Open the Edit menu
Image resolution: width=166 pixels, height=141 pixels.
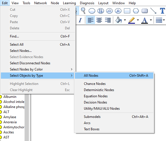coord(5,3)
